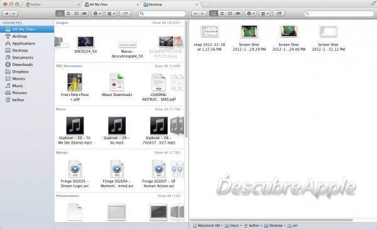The image size is (377, 229).
Task: Select column view in right pane
Action: [x=230, y=13]
